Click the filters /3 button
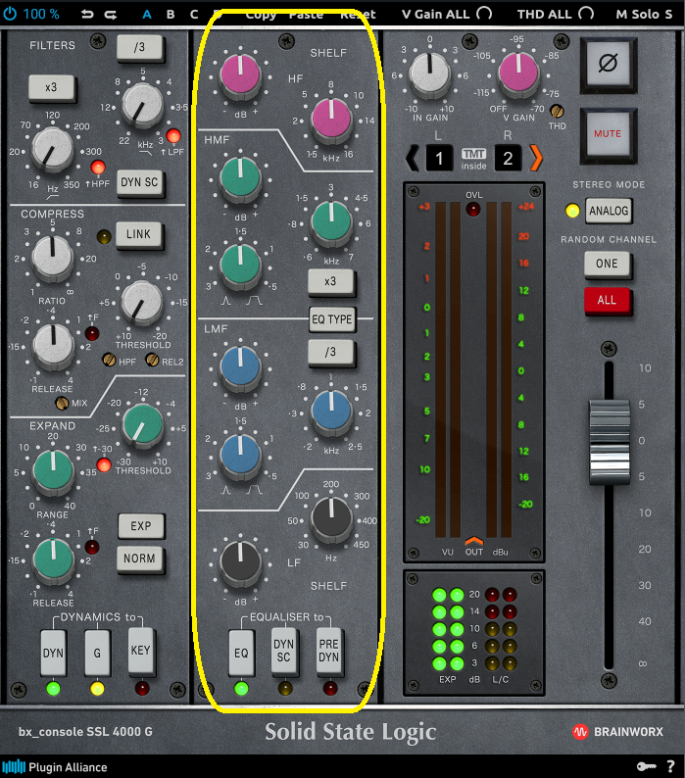Screen dimensions: 685x778 [139, 47]
